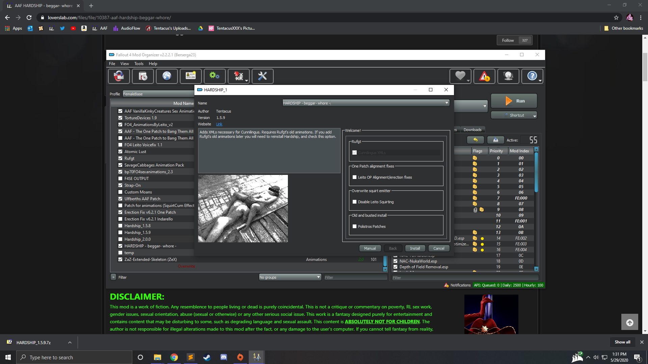Open the Profile FemaleBase dropdown
This screenshot has height=364, width=648.
point(158,94)
